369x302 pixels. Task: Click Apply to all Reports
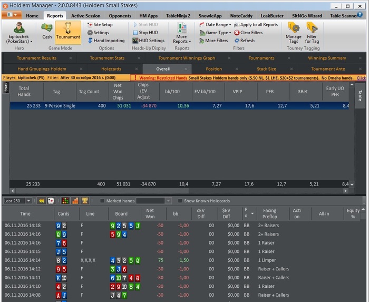coord(256,24)
